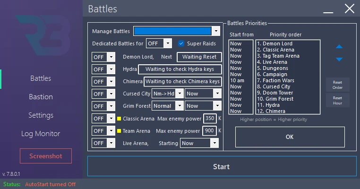Close the Battles window

pos(350,9)
